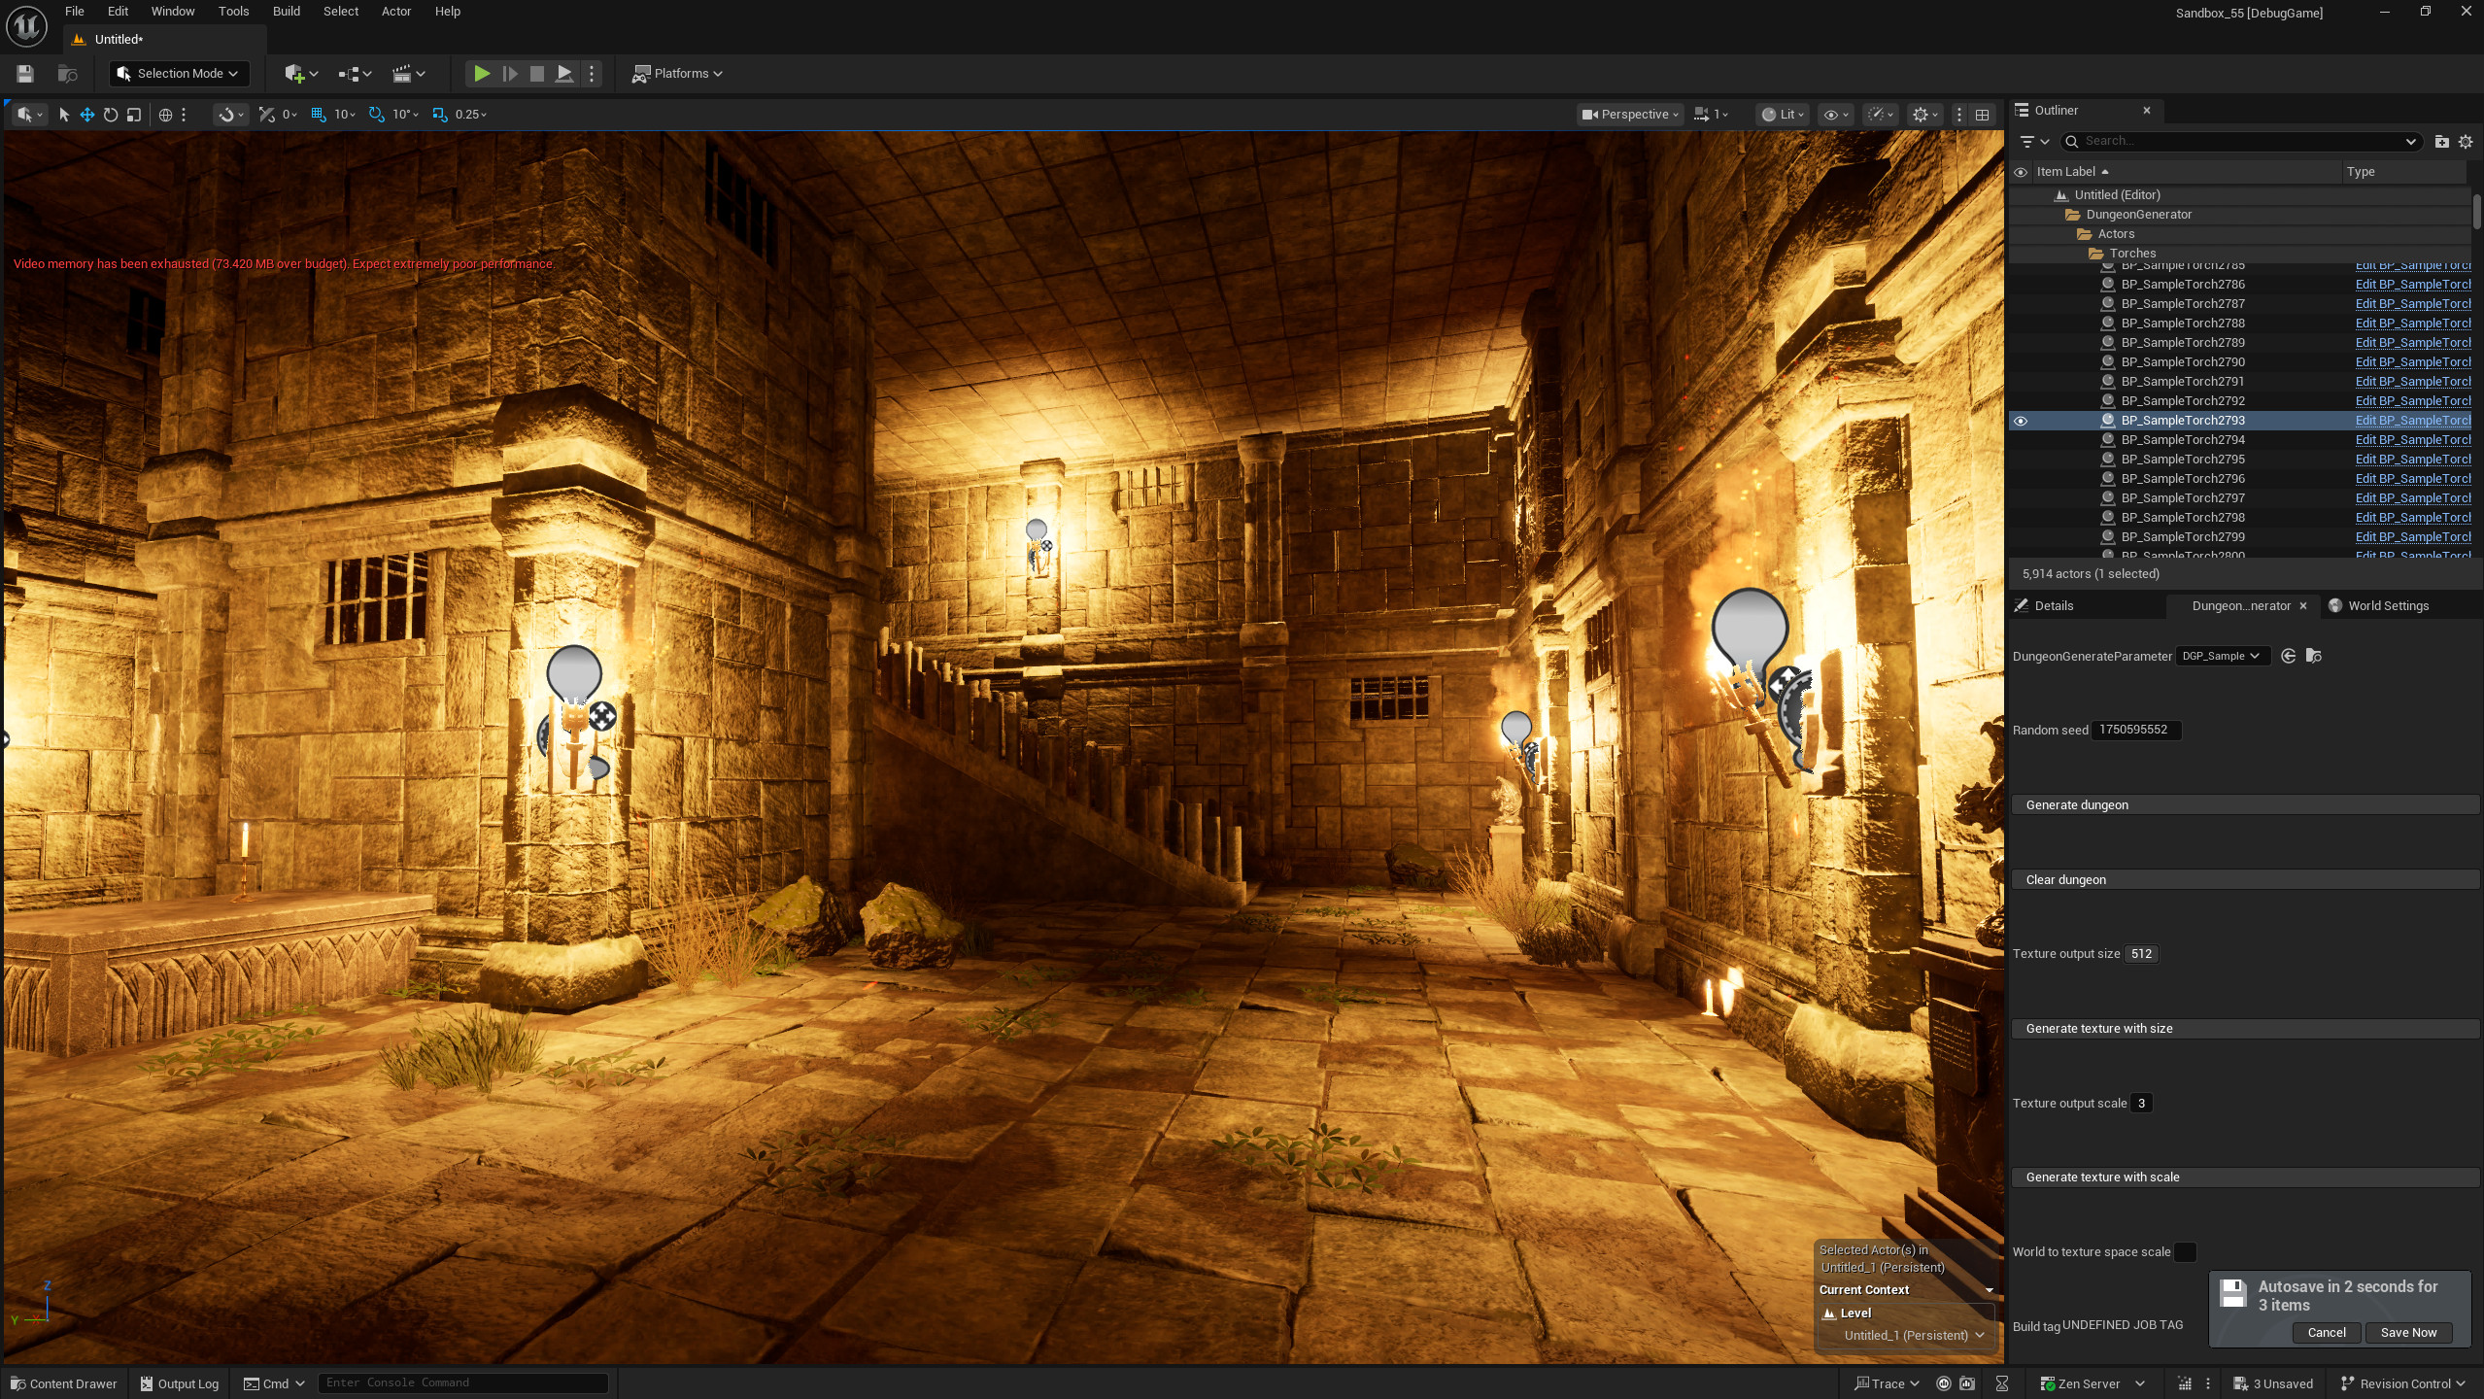The width and height of the screenshot is (2484, 1399).
Task: Open scale snap 0.25 value dropdown
Action: pos(471,115)
